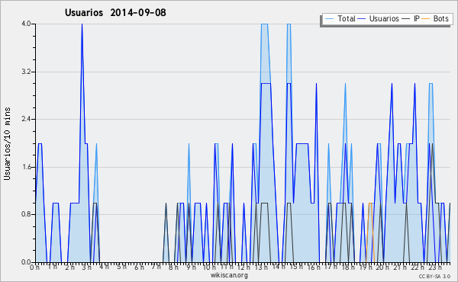Click the '0 h' x-axis label

[35, 268]
